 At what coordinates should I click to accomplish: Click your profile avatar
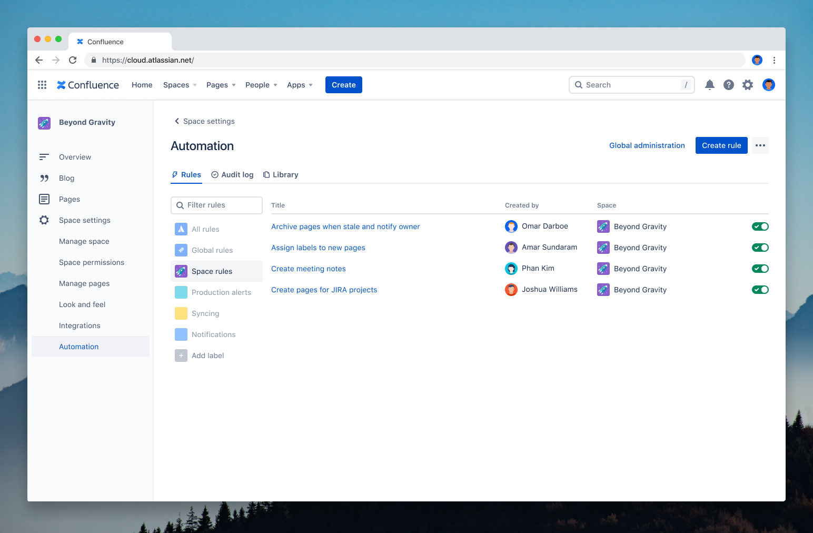(768, 85)
